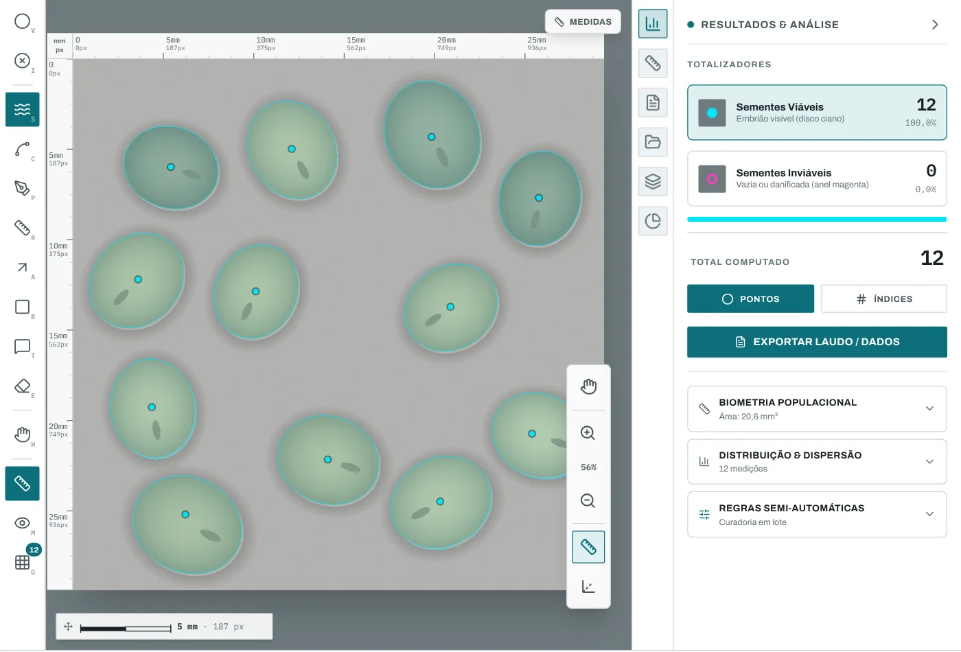Open the report document panel tab
The height and width of the screenshot is (652, 961).
point(653,103)
